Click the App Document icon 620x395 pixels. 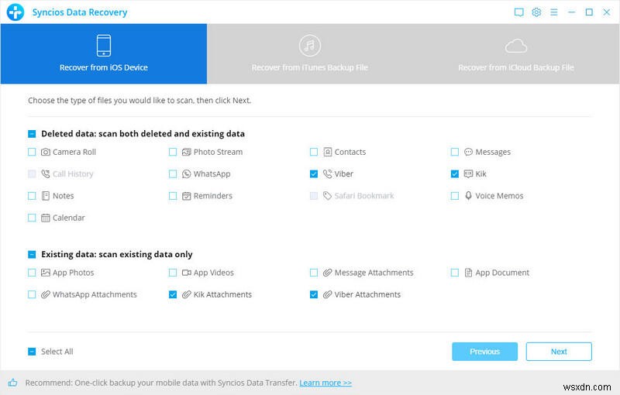click(468, 273)
